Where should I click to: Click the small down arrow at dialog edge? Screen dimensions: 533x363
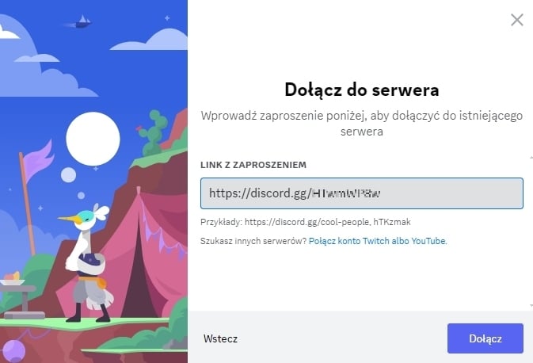point(531,305)
